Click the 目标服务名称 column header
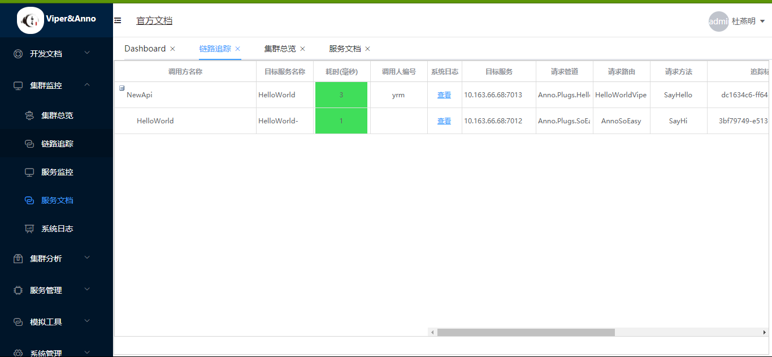Viewport: 772px width, 357px height. pos(285,72)
